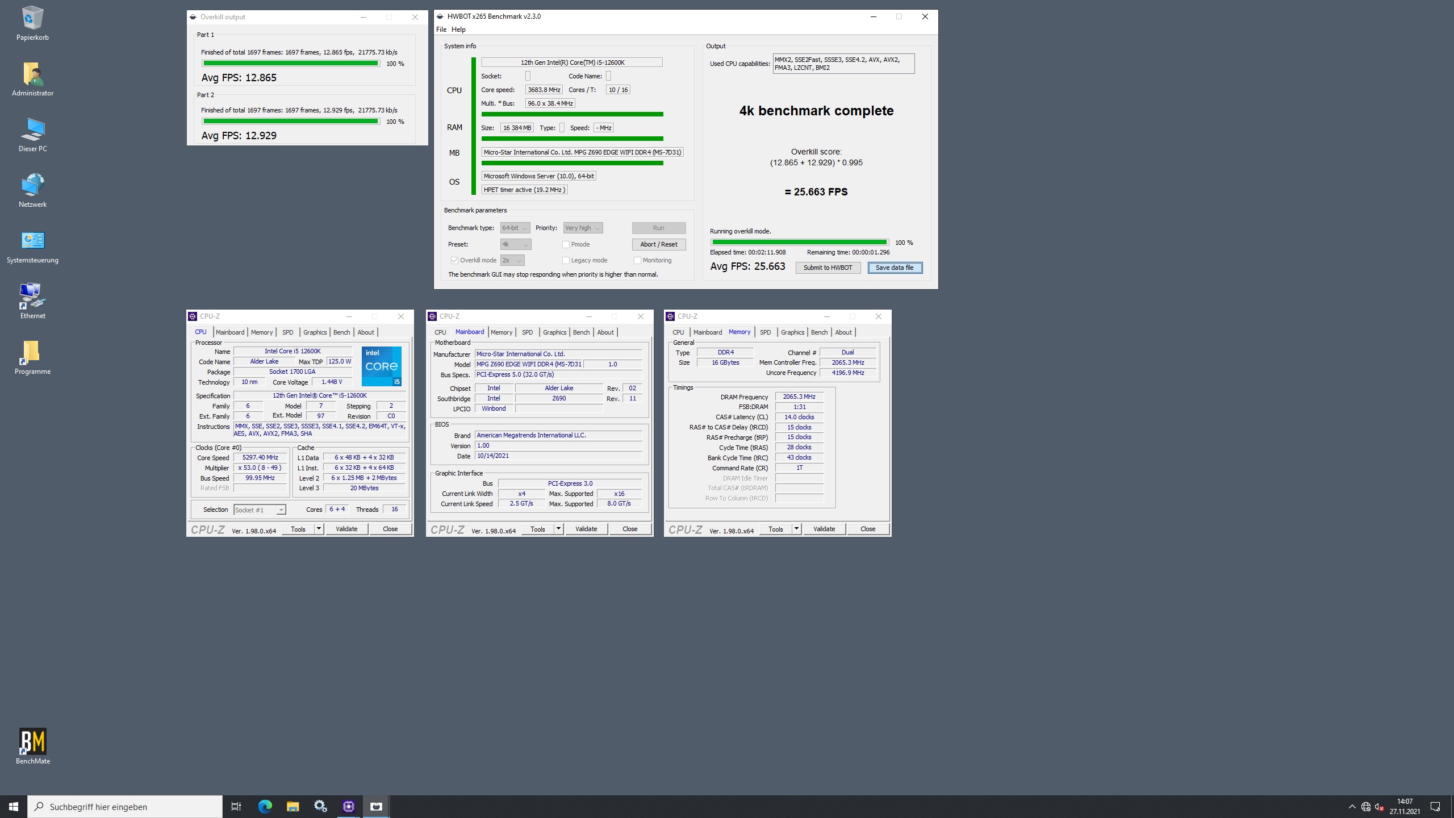Image resolution: width=1454 pixels, height=818 pixels.
Task: Click the Abort / Reset button
Action: point(658,244)
